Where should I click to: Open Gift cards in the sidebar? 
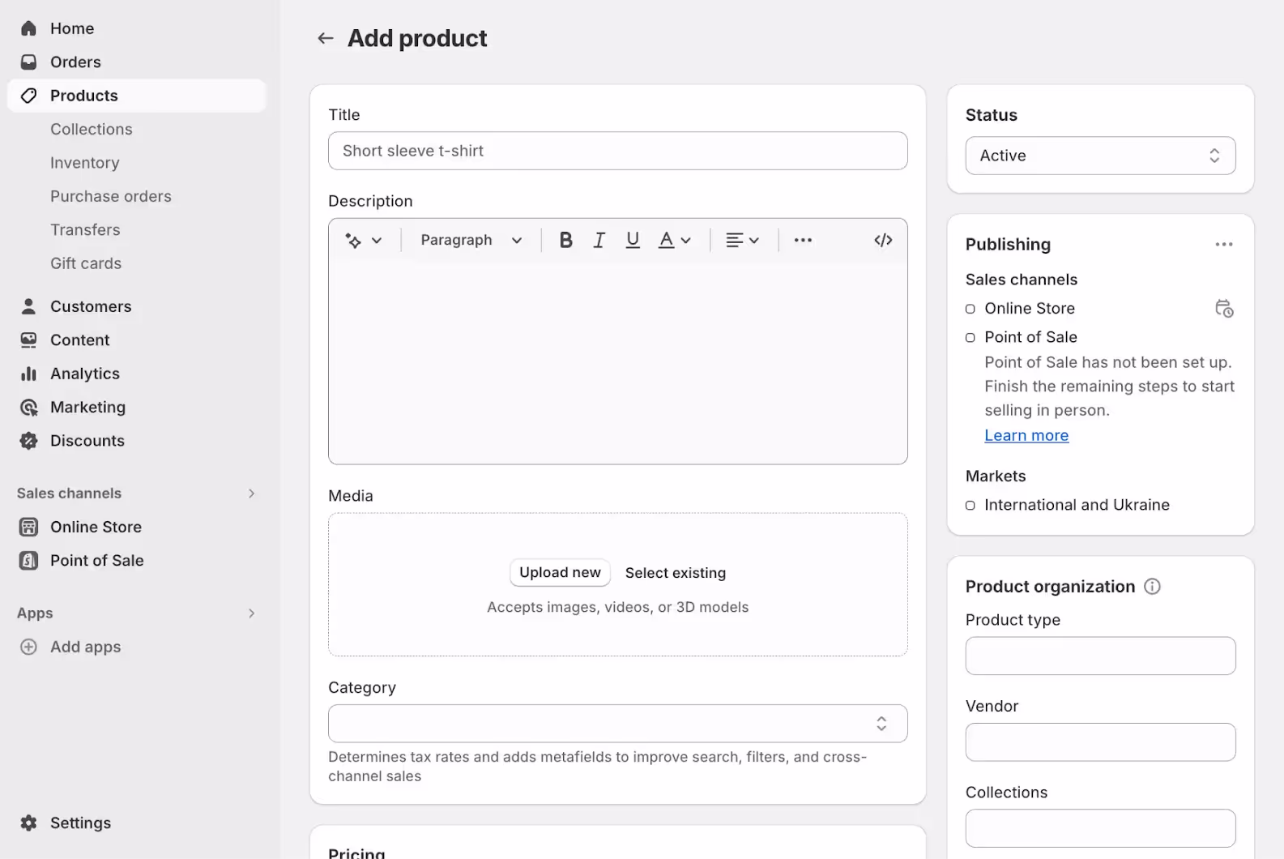click(x=86, y=263)
